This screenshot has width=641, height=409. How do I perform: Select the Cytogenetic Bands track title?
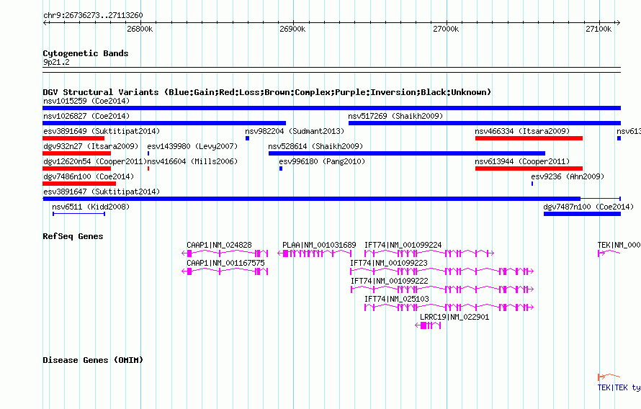click(x=86, y=53)
